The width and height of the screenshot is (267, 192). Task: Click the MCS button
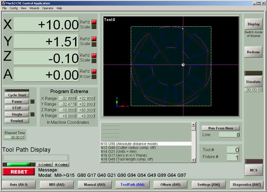click(x=254, y=170)
